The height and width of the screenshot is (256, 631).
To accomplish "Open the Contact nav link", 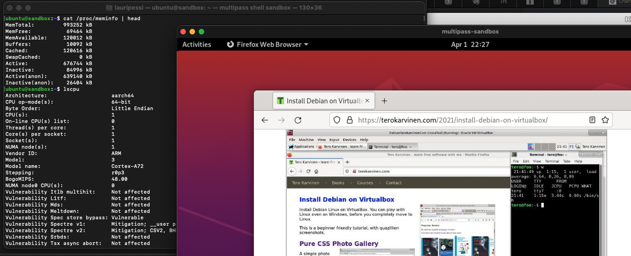I will [394, 183].
